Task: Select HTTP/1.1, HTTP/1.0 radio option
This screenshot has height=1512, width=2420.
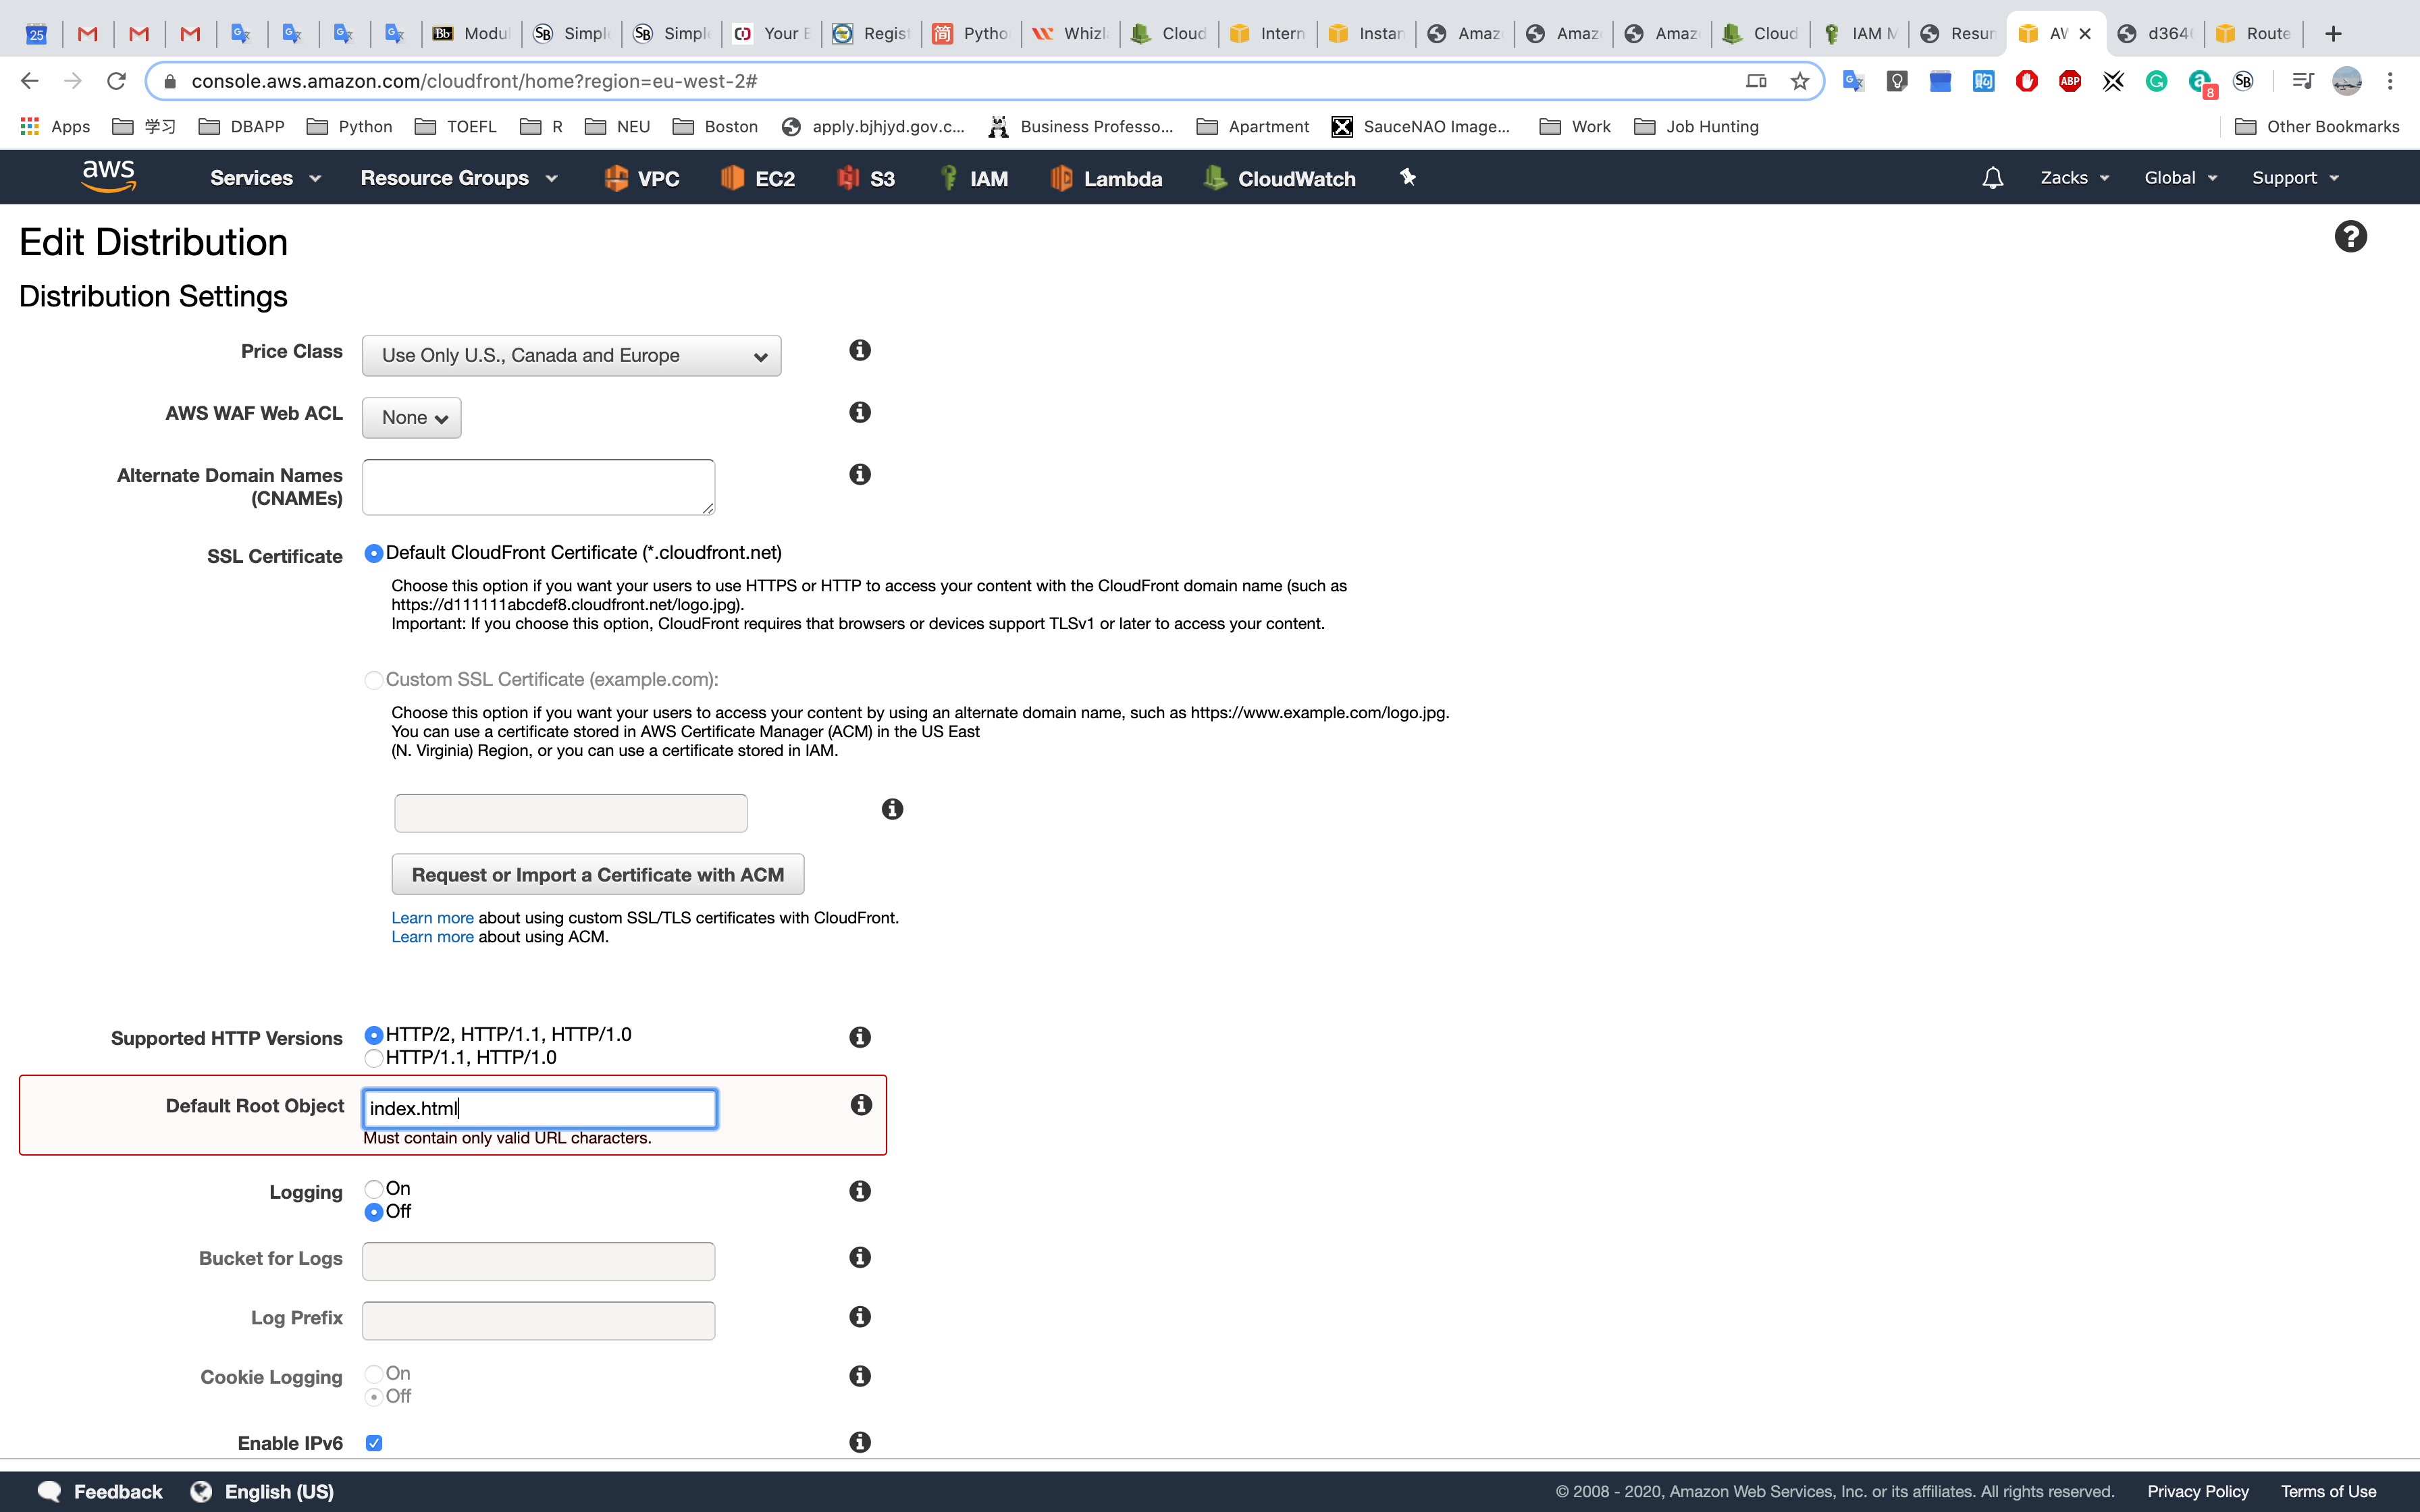Action: (374, 1058)
